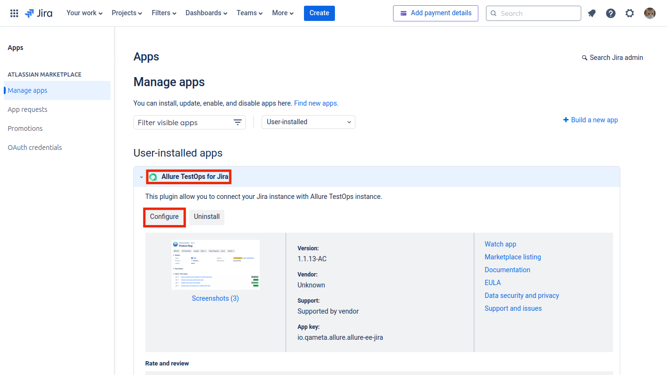Image resolution: width=667 pixels, height=375 pixels.
Task: Open Your work dropdown menu
Action: [84, 13]
